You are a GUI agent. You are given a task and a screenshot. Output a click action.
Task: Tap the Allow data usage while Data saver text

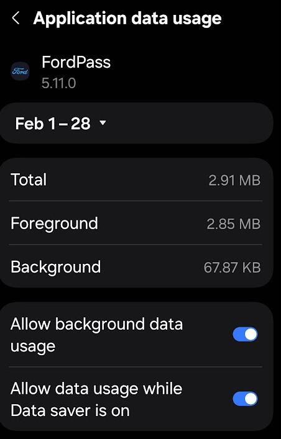[x=96, y=399]
